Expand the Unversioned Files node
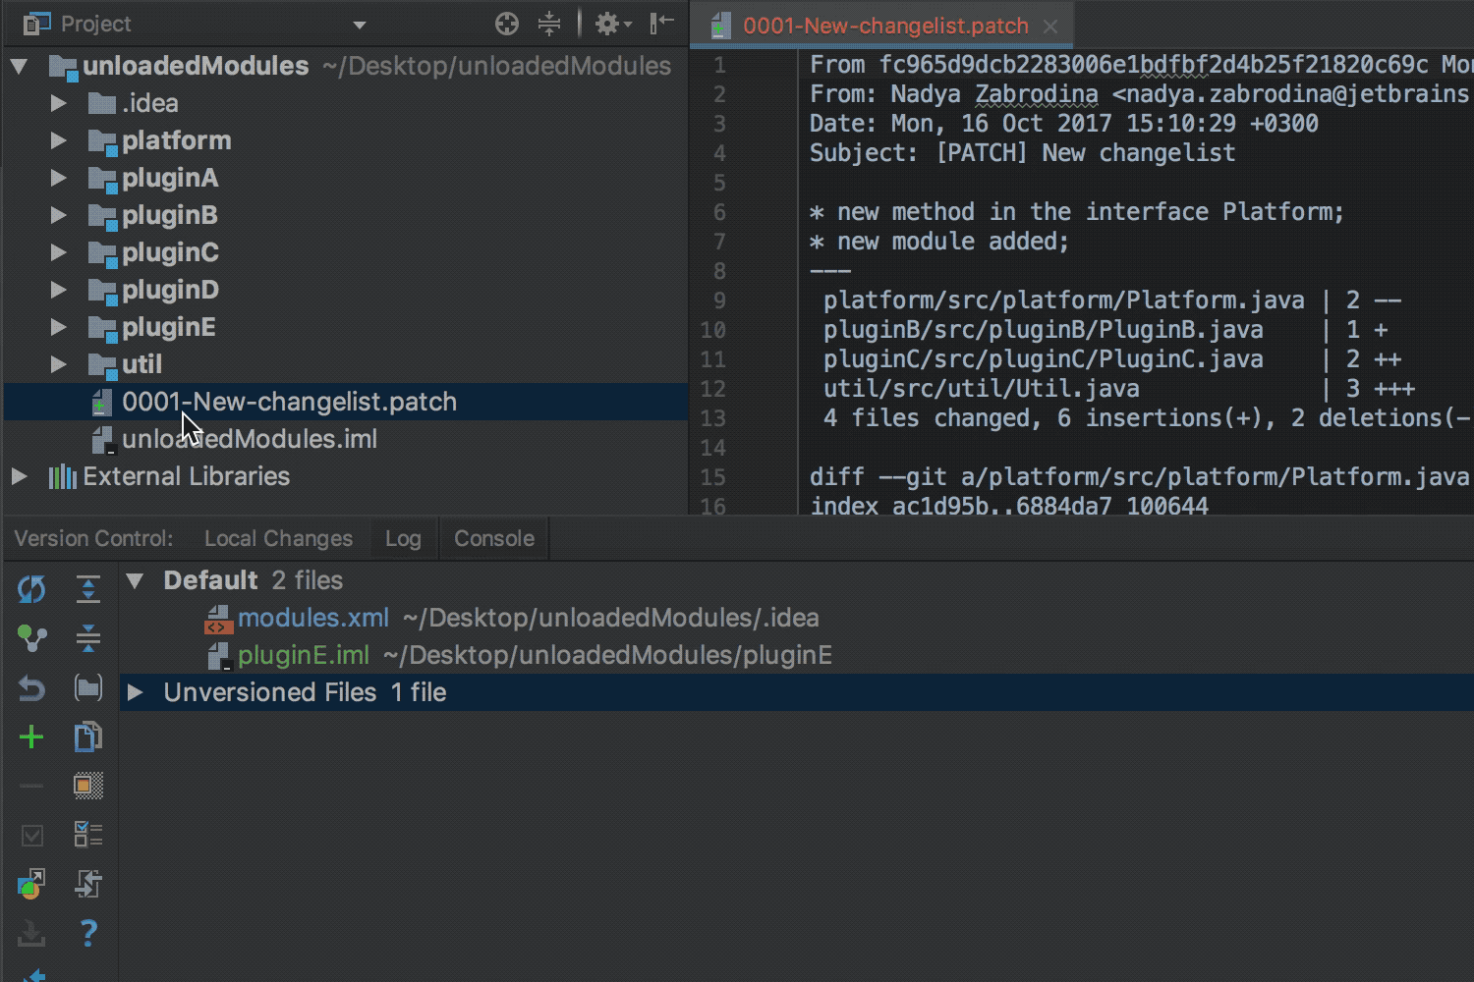Viewport: 1474px width, 982px height. coord(136,692)
